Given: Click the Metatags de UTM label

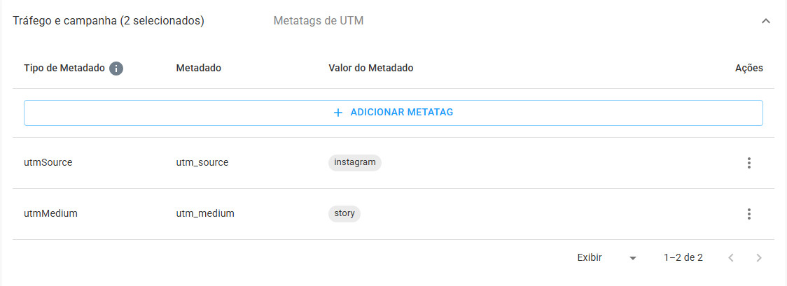Looking at the screenshot, I should click(x=319, y=21).
